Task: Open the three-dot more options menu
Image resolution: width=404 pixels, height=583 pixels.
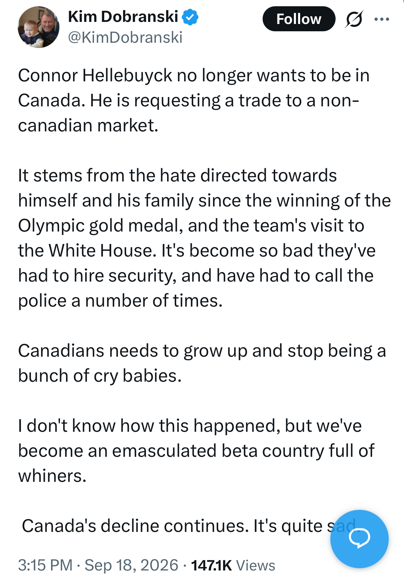Action: click(382, 19)
